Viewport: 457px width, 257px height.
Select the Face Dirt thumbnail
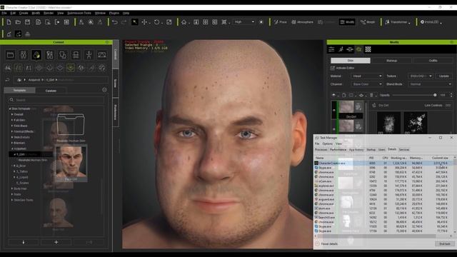coord(71,163)
